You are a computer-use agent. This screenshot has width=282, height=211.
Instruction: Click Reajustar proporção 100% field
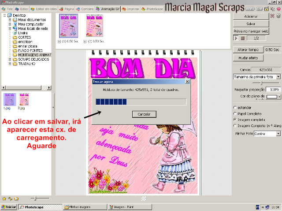(x=273, y=89)
